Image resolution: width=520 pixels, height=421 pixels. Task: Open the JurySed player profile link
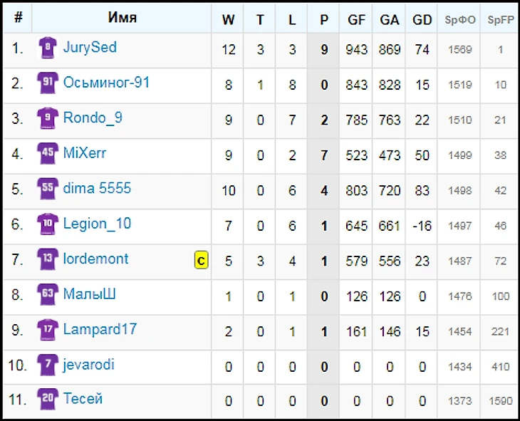90,48
